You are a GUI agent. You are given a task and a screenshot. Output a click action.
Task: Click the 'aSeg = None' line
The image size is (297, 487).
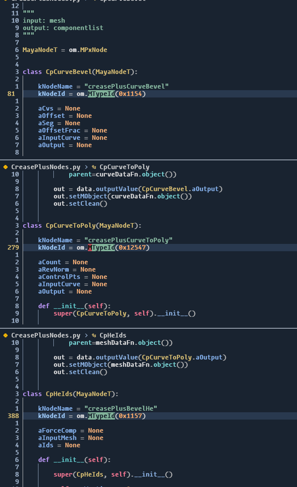(x=59, y=123)
